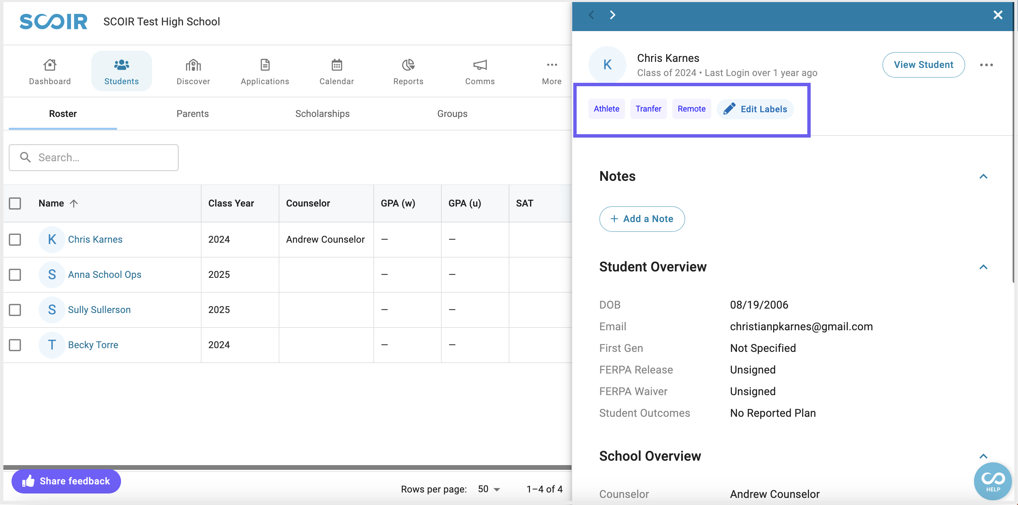Open the Reports section

(408, 72)
